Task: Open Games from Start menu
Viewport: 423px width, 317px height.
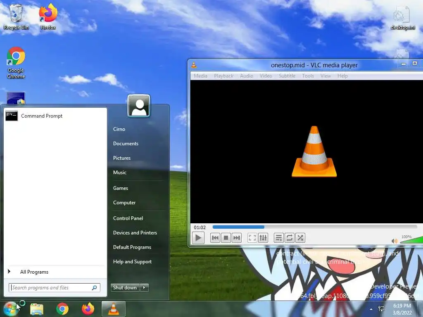Action: [121, 188]
